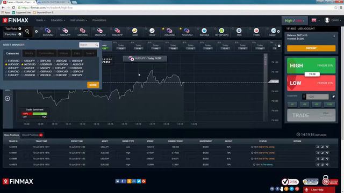Mark AUD/JPY as favorite in Asset Manager

coord(6,68)
